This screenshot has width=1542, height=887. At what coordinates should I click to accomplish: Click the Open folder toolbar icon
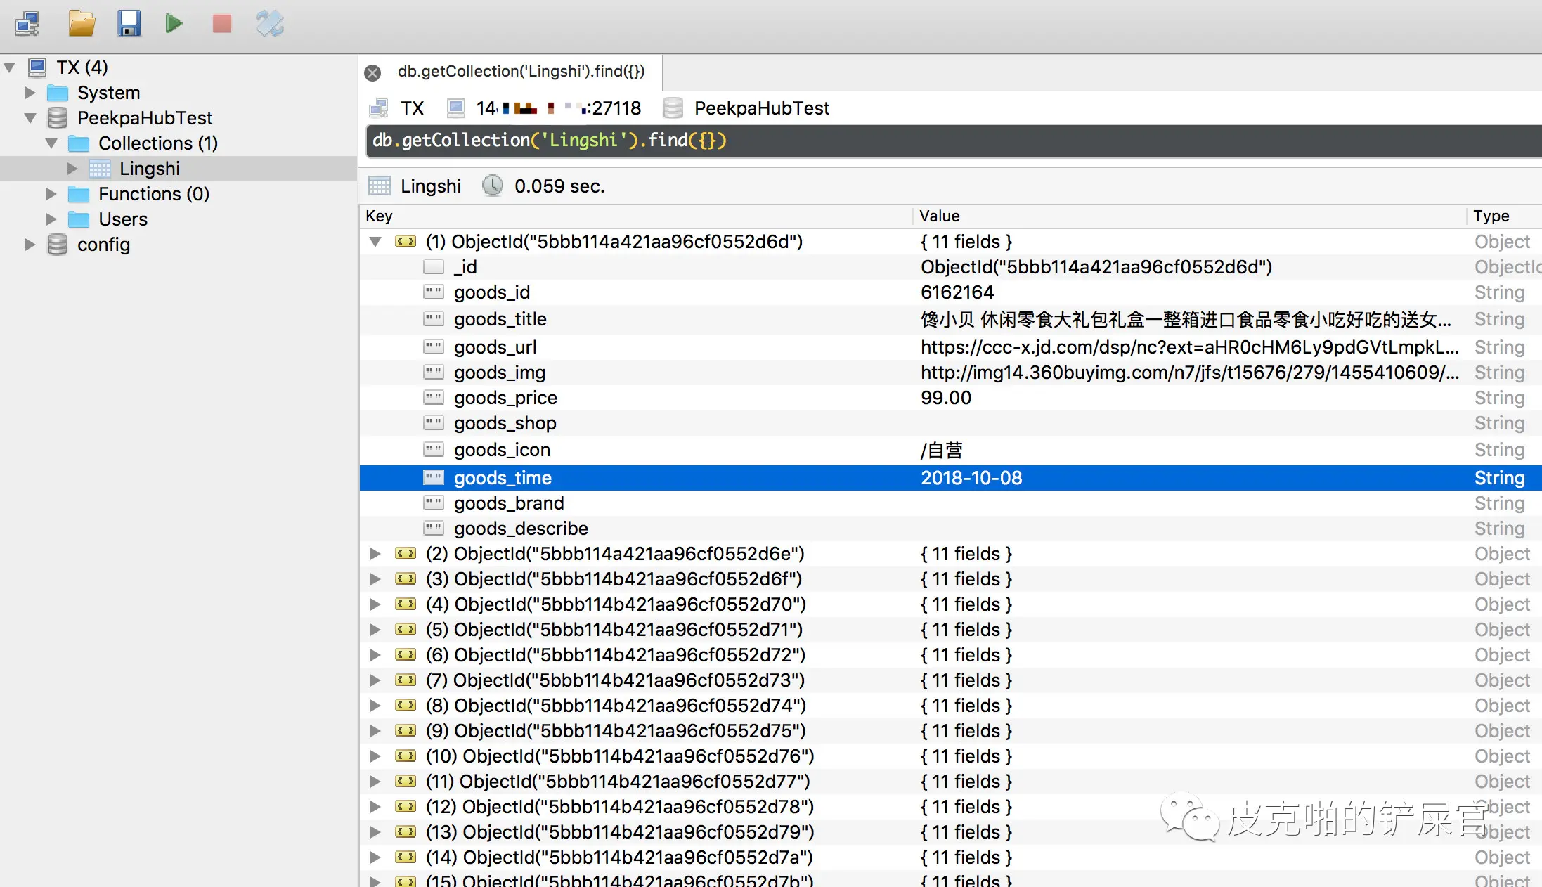click(82, 24)
